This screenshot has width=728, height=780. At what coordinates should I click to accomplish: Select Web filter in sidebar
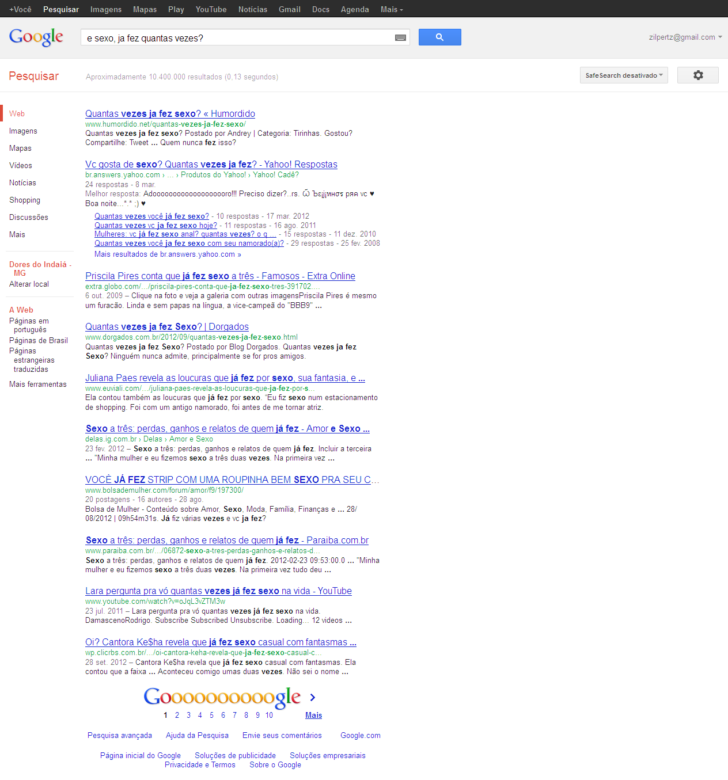17,113
